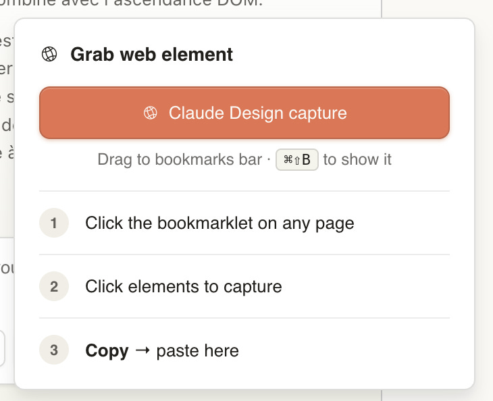The height and width of the screenshot is (401, 493).
Task: Click the globe icon inside the orange button
Action: click(x=151, y=113)
